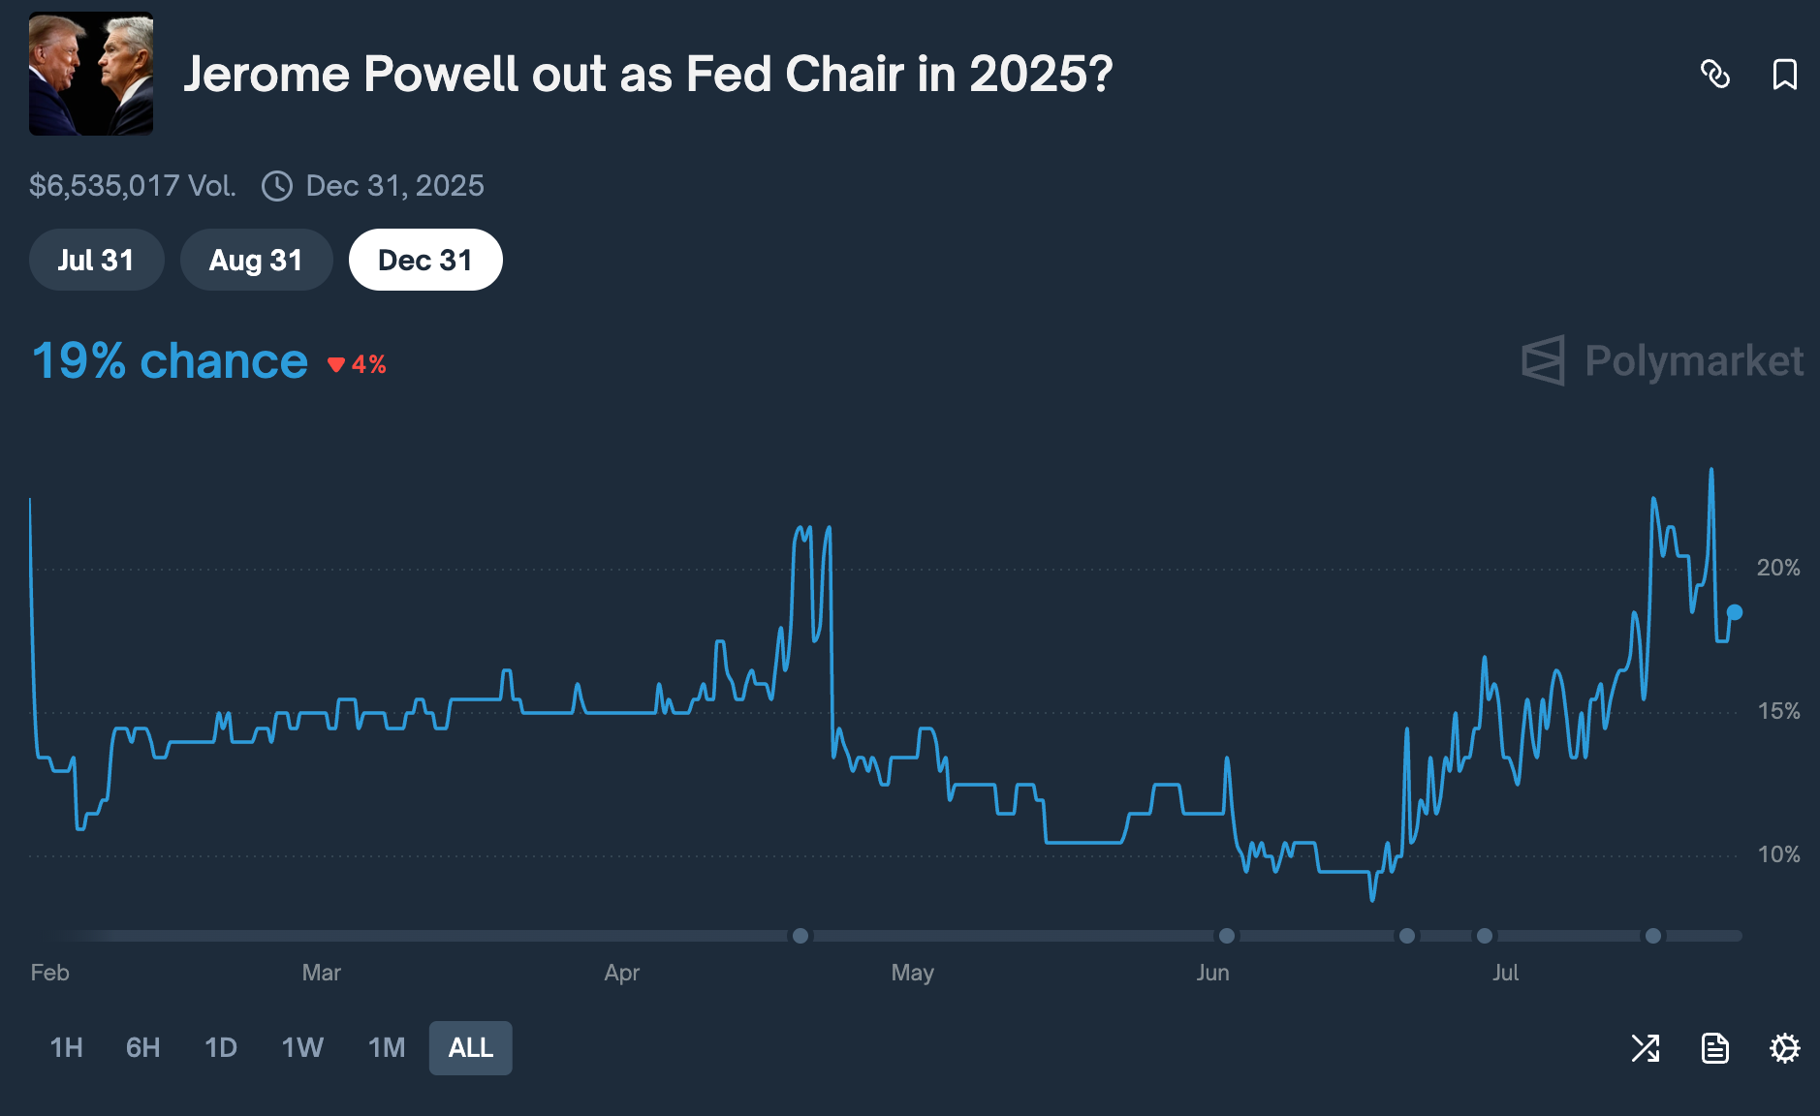Open the Trump and Powell market thumbnail

91,74
